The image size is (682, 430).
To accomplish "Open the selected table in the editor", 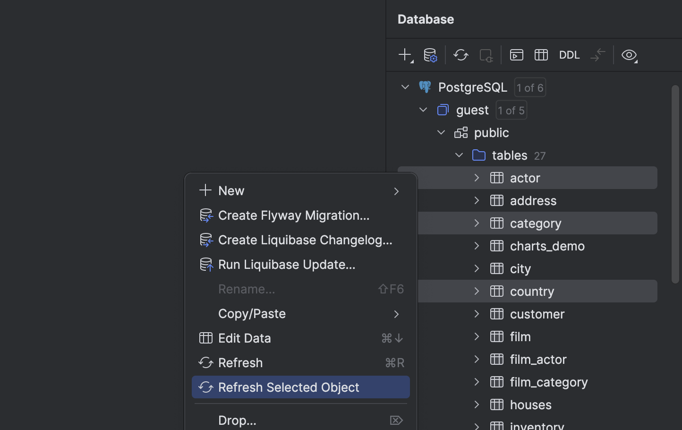I will [x=541, y=55].
